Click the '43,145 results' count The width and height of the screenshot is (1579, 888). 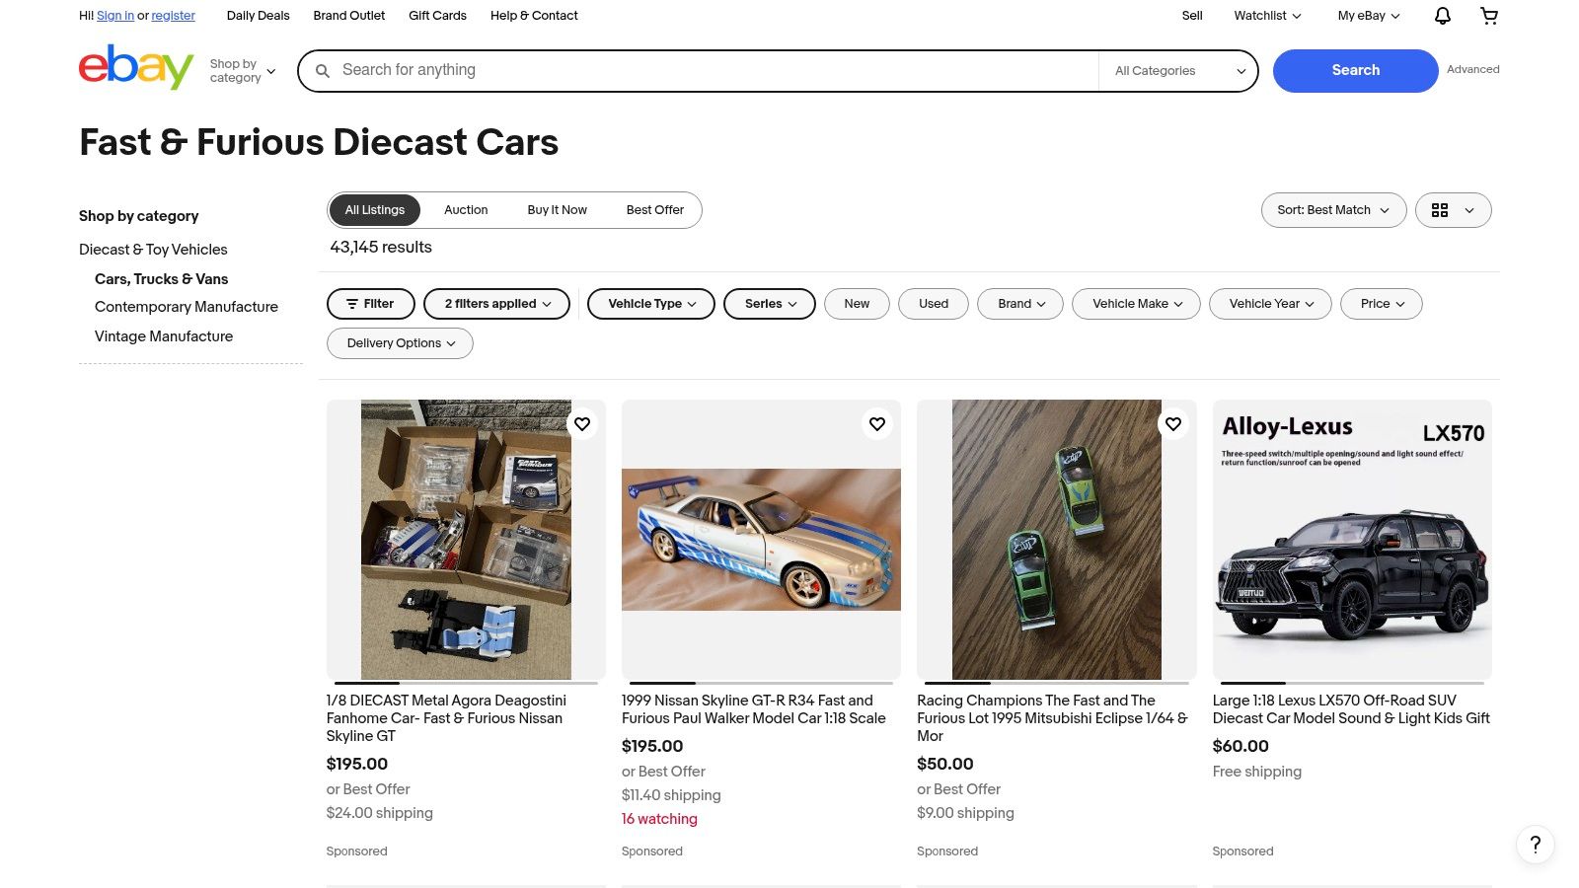click(x=381, y=248)
